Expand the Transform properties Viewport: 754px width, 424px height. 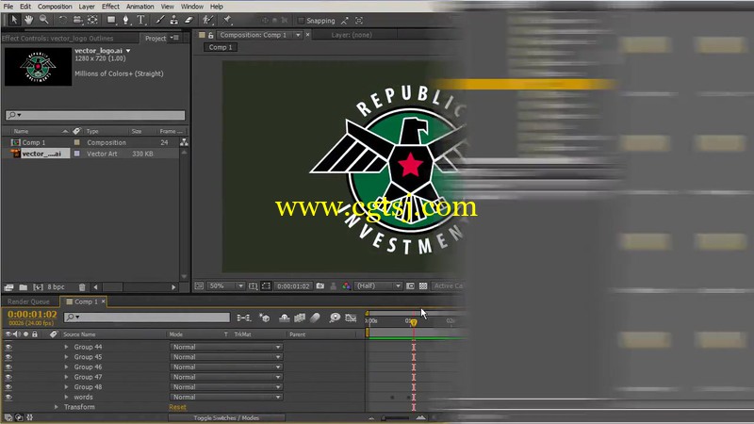pos(57,407)
